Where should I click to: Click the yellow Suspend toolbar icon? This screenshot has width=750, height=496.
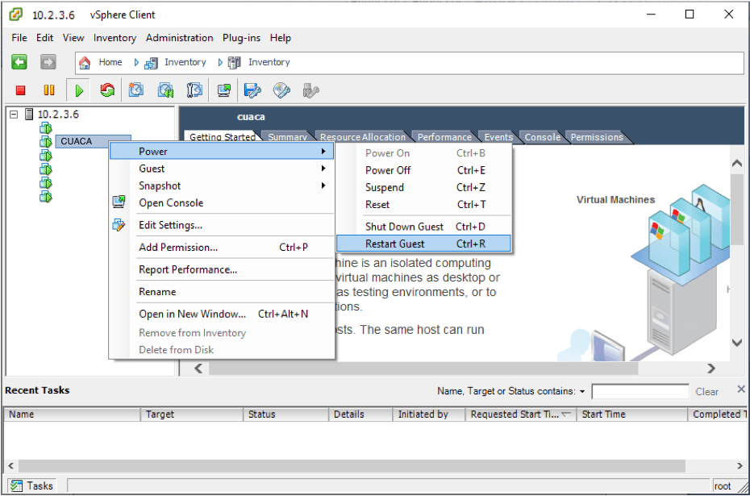(x=48, y=90)
